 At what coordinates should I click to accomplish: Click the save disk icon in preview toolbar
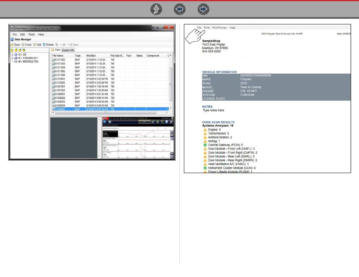tap(167, 122)
